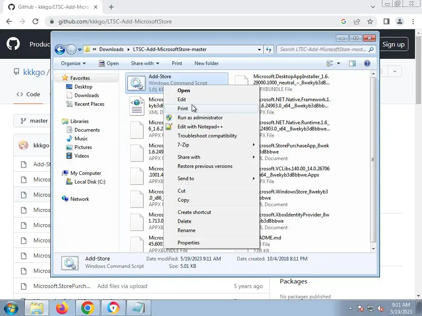Open the Windows Start button
The image size is (422, 316).
[x=10, y=308]
